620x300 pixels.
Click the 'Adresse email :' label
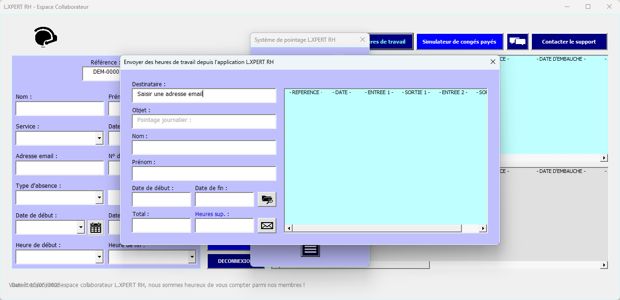(37, 156)
